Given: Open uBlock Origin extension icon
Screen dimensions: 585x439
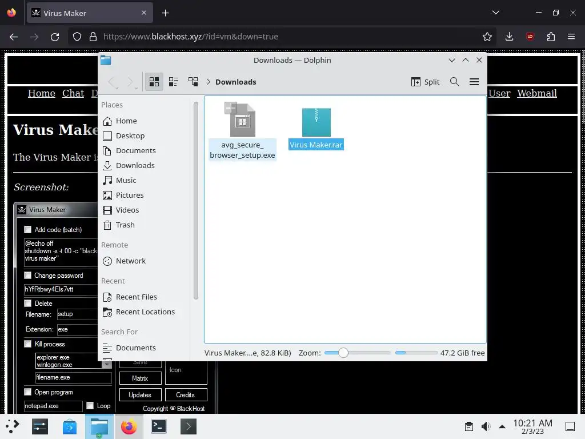Looking at the screenshot, I should 530,37.
